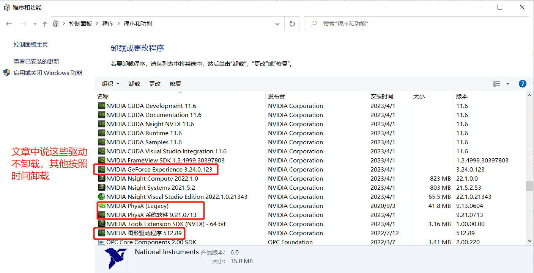Click the 搜索"程序和功能" search field
The width and height of the screenshot is (534, 273).
[x=416, y=23]
